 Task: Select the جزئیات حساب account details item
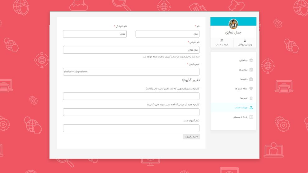(233, 107)
